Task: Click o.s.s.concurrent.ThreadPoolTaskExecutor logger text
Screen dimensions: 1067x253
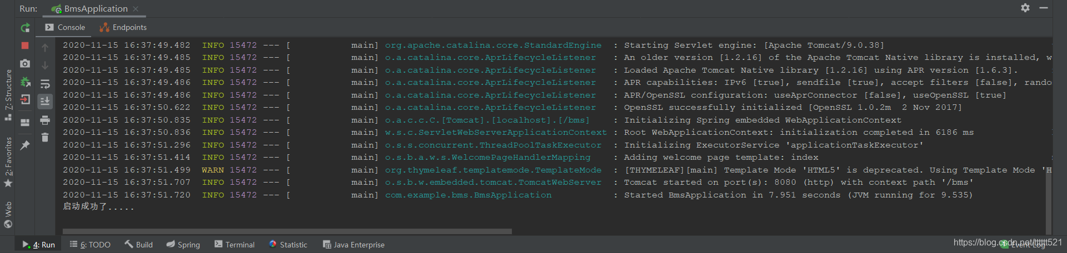Action: [x=493, y=145]
